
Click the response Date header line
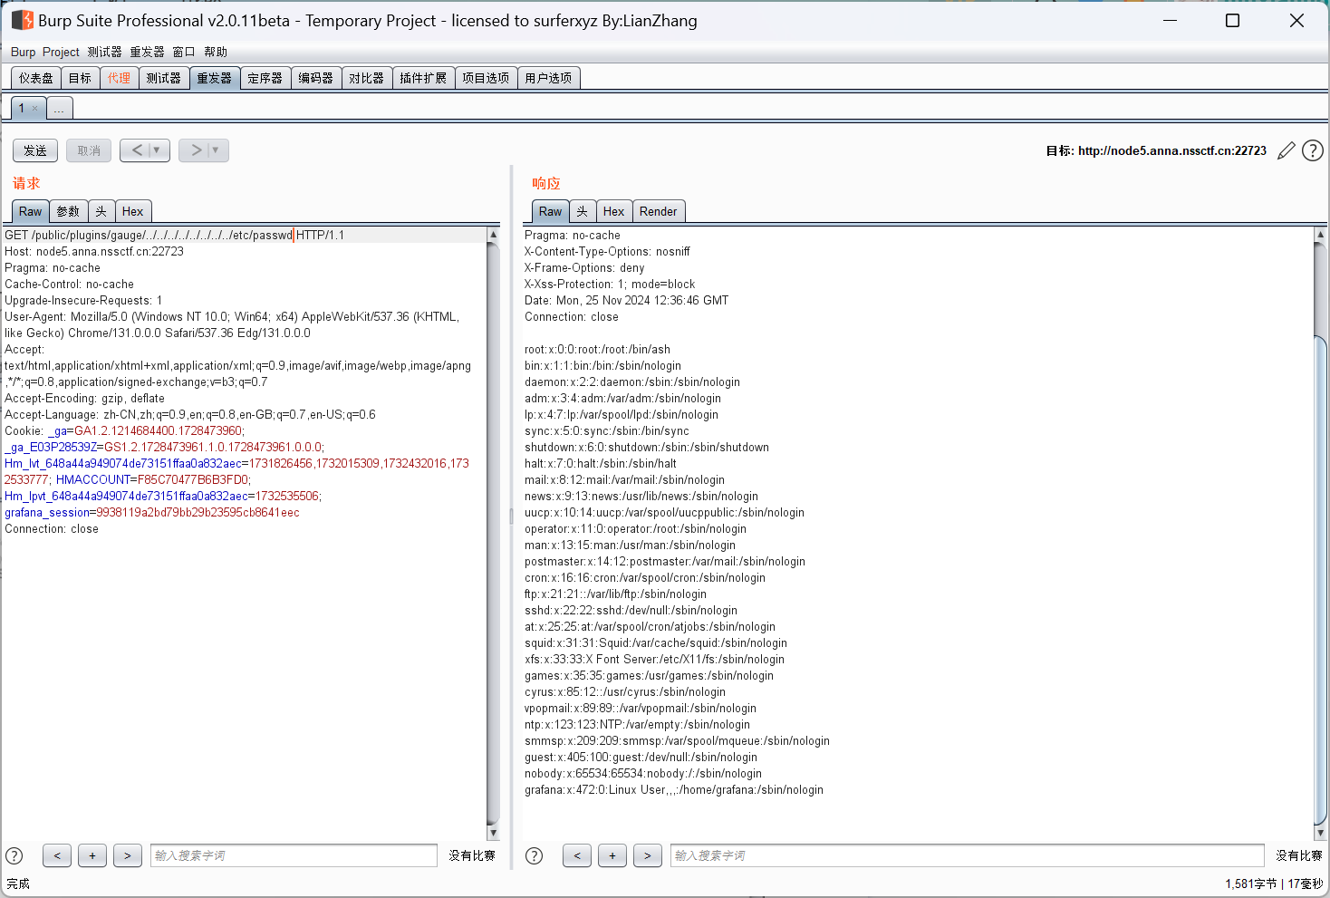tap(626, 301)
